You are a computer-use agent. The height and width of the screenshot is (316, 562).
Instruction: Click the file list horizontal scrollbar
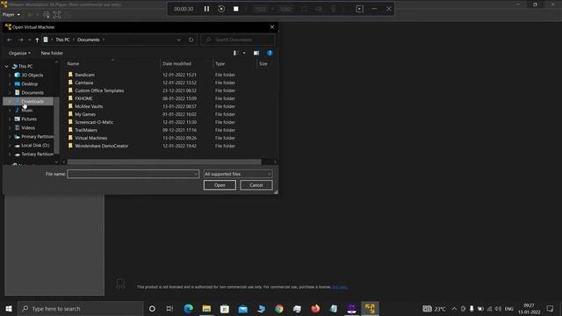click(164, 162)
